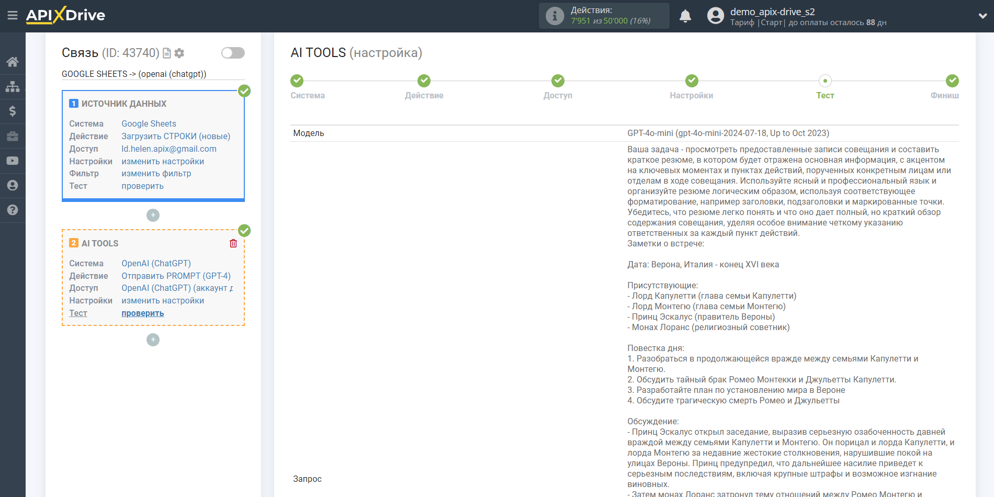Open connection settings gear icon
Image resolution: width=994 pixels, height=497 pixels.
coord(179,53)
